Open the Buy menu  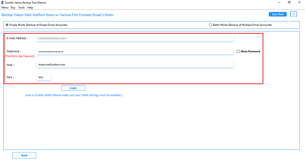13,7
